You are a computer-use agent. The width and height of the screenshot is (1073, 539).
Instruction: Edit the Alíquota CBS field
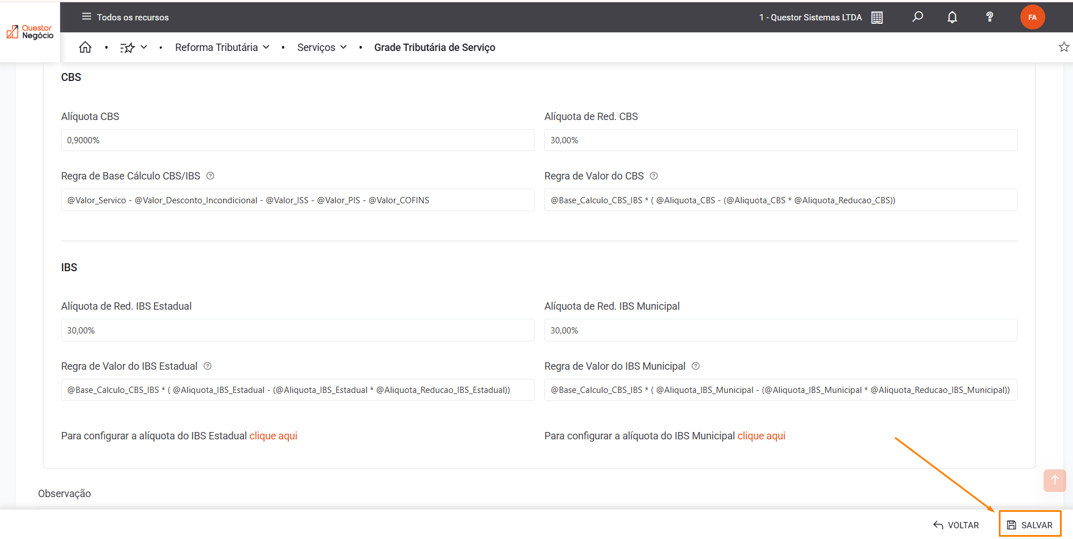pos(297,140)
